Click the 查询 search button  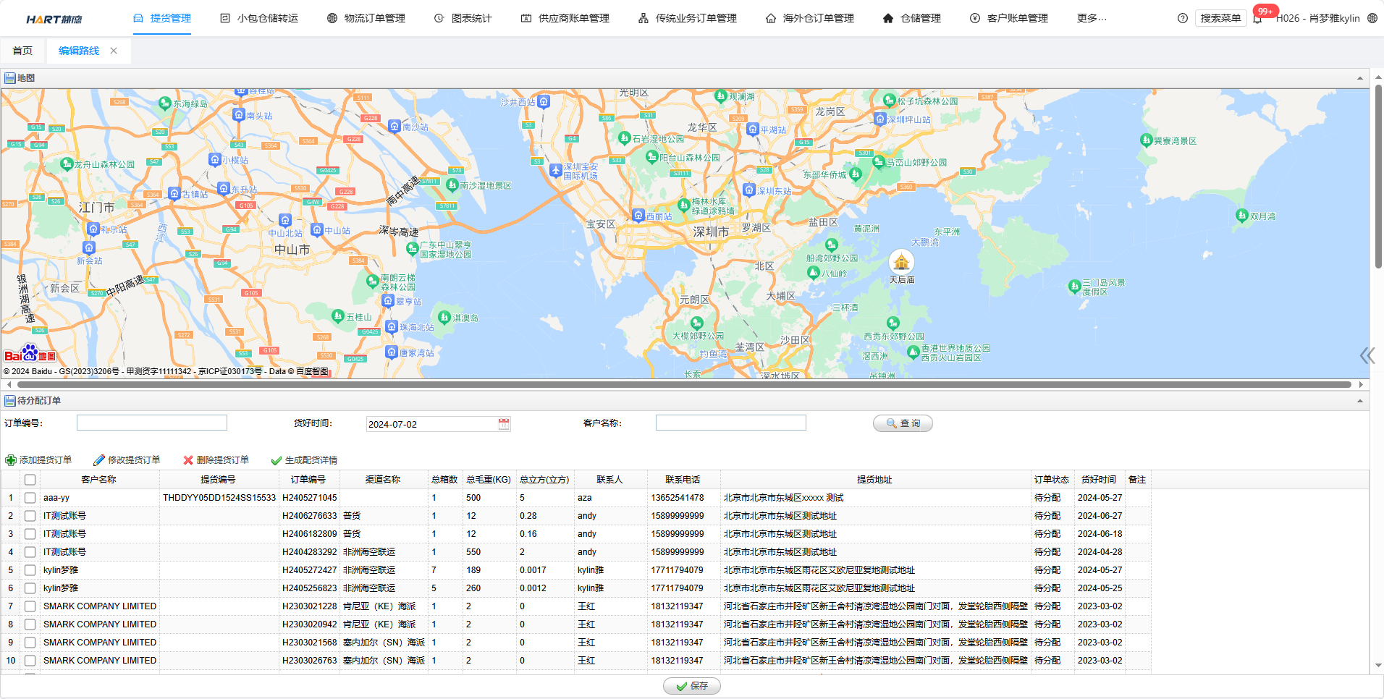click(x=903, y=423)
